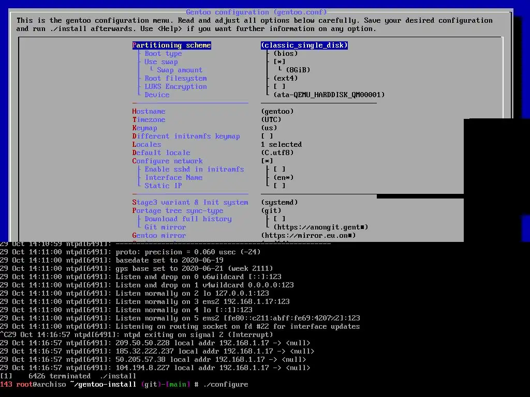Edit the (en*) interface name value
Image resolution: width=530 pixels, height=397 pixels.
click(x=284, y=178)
